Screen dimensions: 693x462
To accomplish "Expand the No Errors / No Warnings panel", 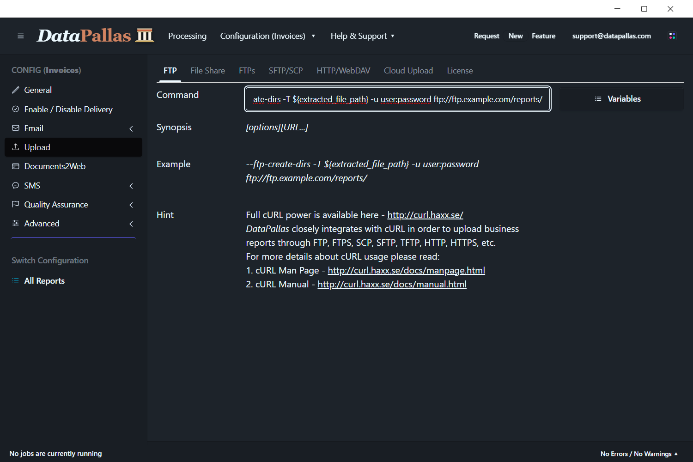I will point(639,454).
